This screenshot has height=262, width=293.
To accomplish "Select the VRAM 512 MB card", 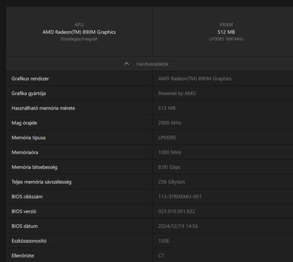I will pyautogui.click(x=226, y=32).
